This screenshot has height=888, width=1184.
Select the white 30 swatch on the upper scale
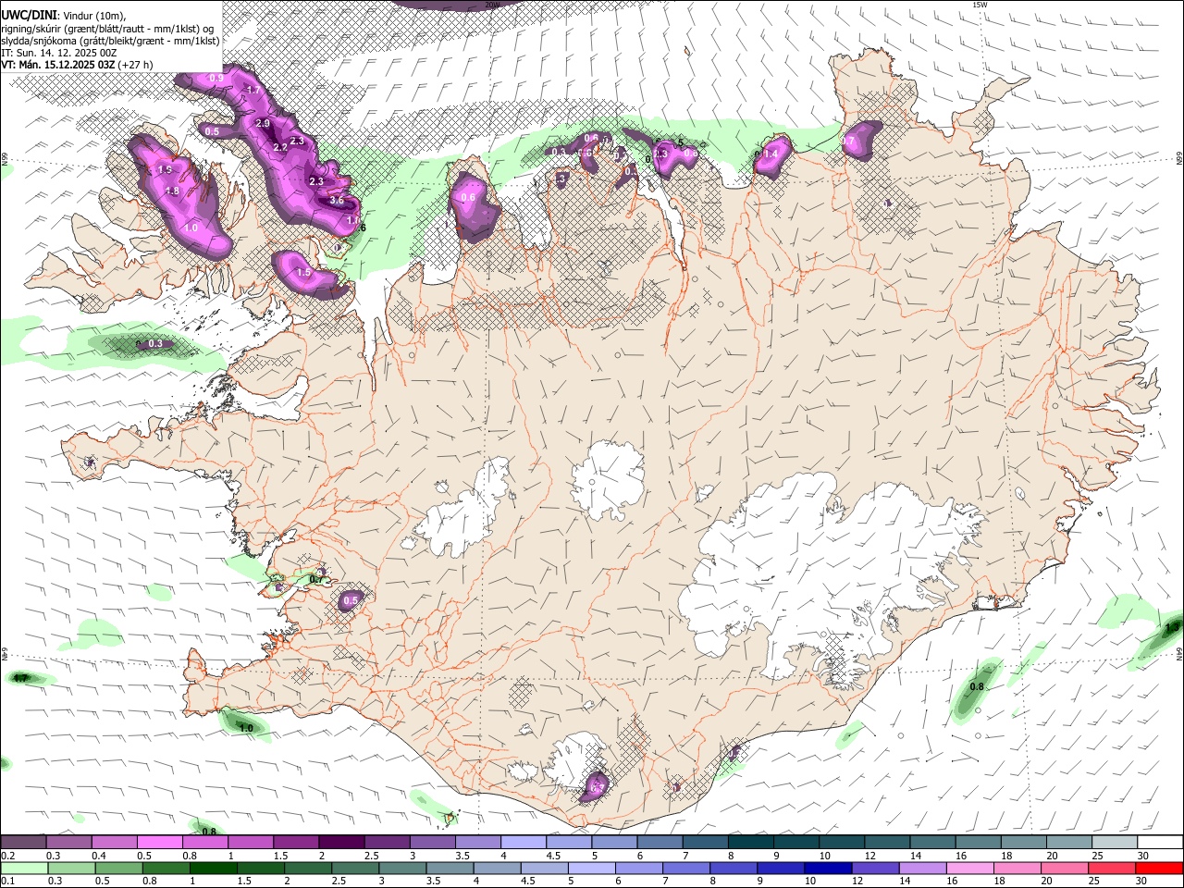[1160, 843]
